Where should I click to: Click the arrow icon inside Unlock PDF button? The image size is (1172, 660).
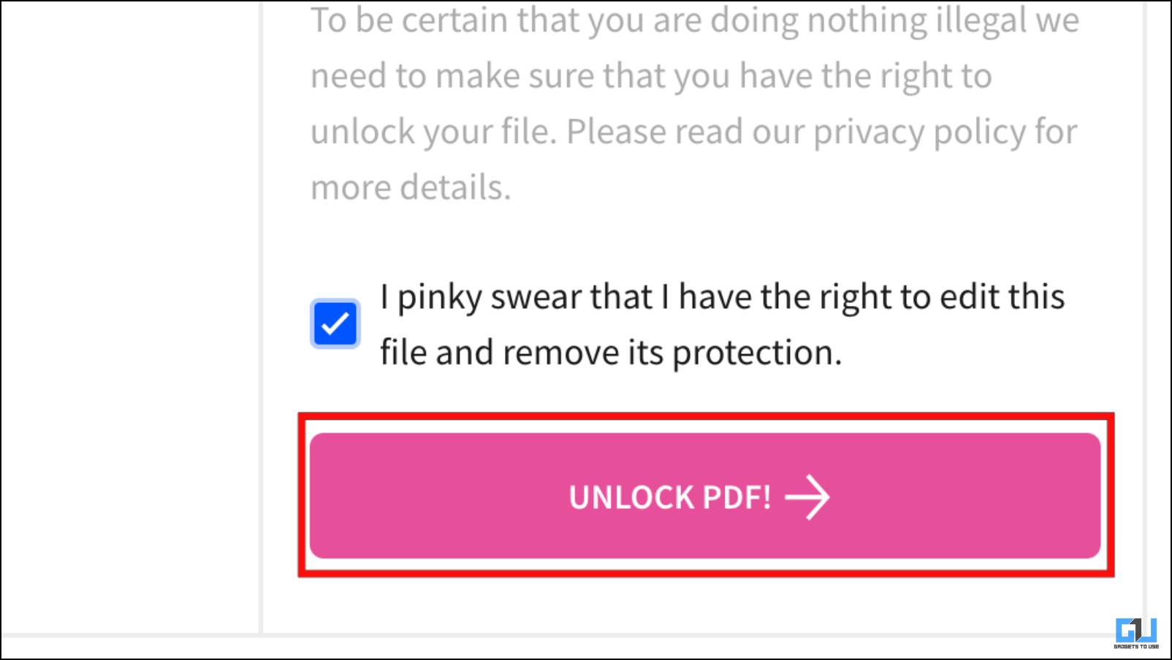(x=807, y=497)
